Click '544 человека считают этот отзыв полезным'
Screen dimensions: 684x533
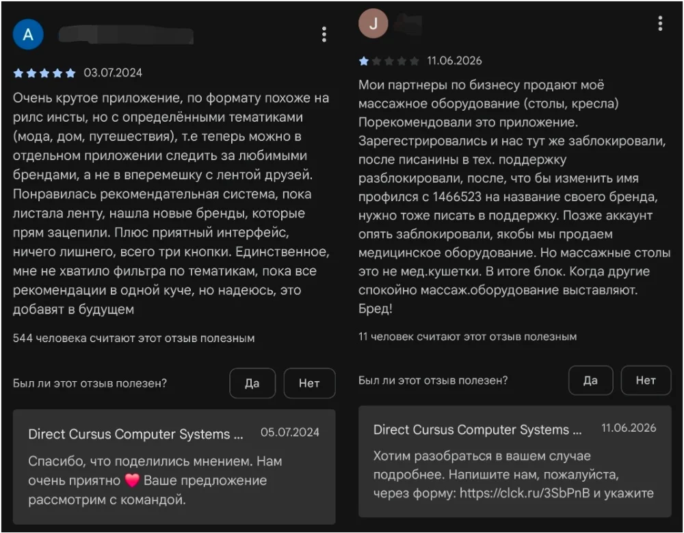pos(133,338)
